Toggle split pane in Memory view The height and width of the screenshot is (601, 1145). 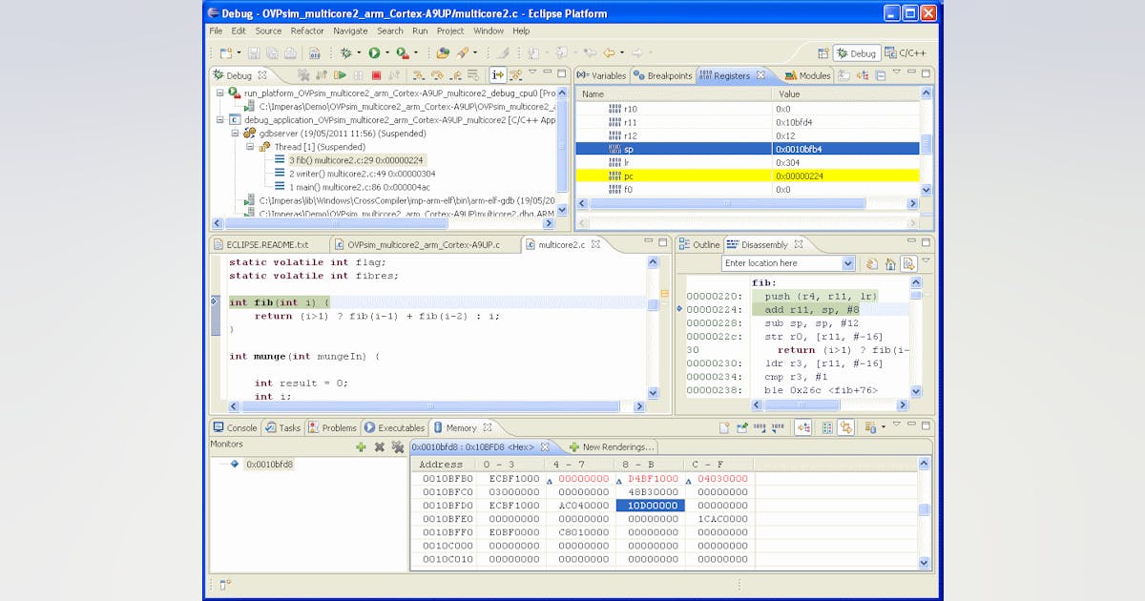click(827, 427)
